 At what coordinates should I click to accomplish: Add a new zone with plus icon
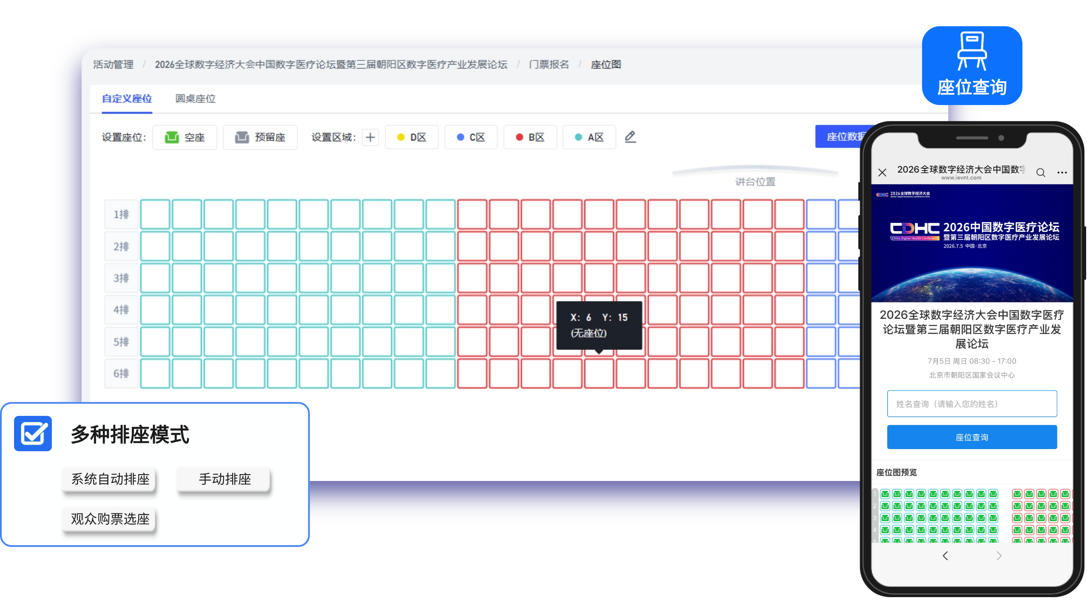tap(370, 137)
